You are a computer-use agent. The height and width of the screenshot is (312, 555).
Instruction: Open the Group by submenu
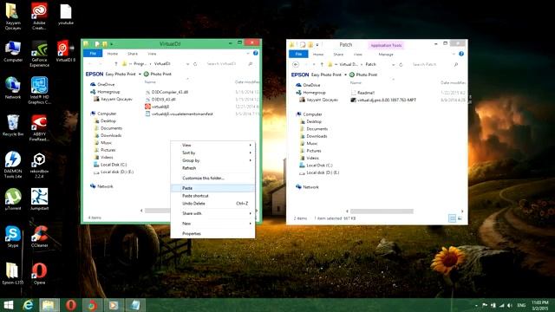(x=212, y=160)
